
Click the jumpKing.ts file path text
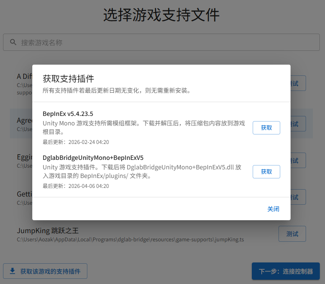point(130,240)
